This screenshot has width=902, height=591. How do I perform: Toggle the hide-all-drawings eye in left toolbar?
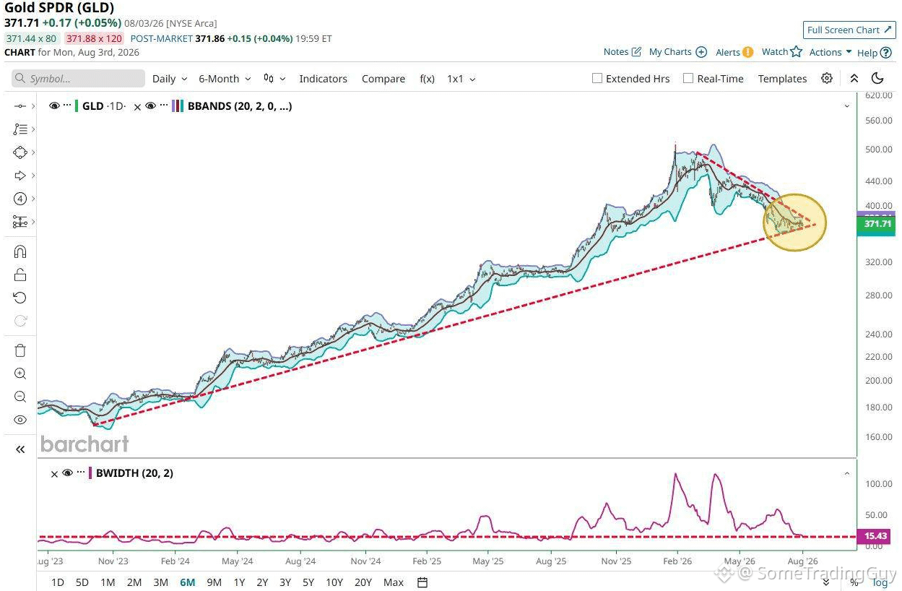(20, 420)
